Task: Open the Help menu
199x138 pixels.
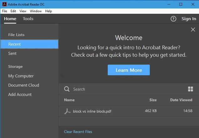Action: point(49,11)
